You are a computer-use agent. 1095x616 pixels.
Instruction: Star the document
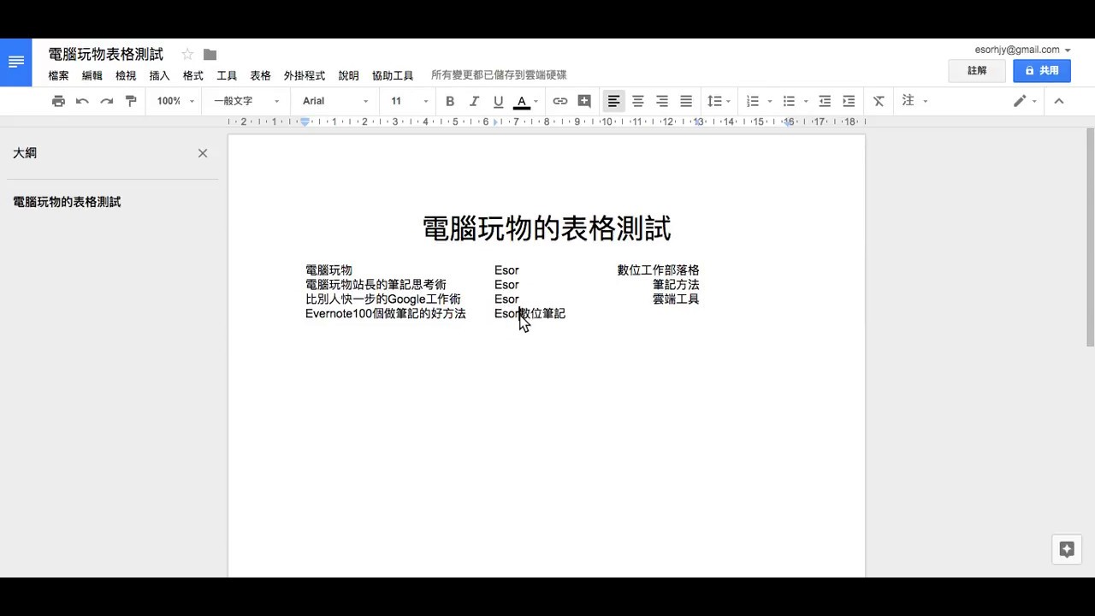click(x=187, y=55)
